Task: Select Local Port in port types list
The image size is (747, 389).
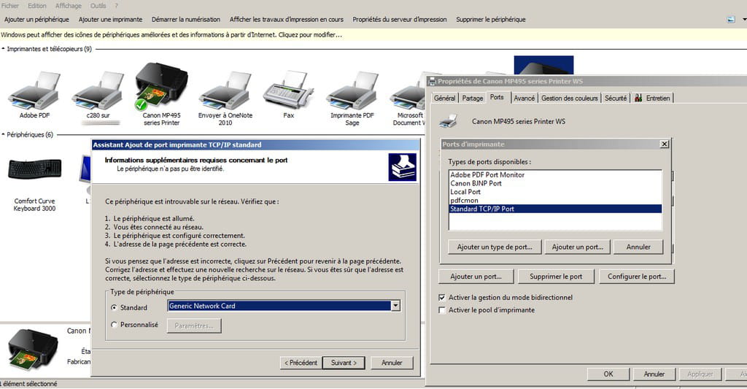Action: 555,192
